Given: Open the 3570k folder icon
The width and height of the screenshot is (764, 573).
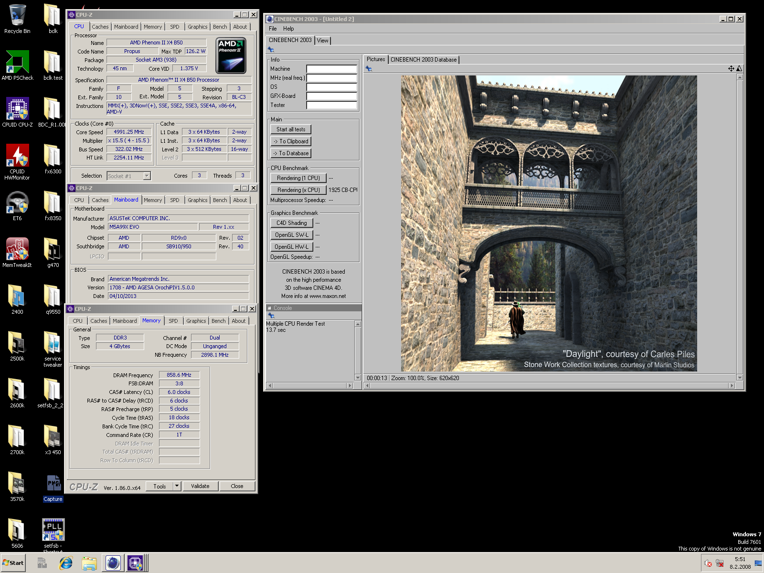Looking at the screenshot, I should 17,487.
